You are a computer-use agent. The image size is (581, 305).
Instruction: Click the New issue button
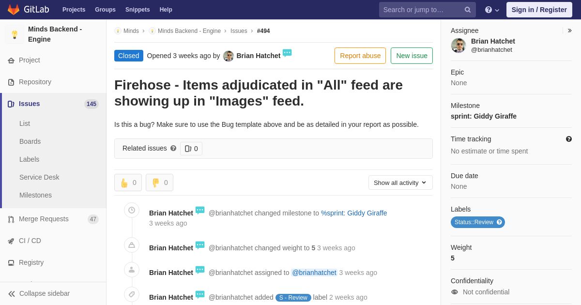[412, 56]
